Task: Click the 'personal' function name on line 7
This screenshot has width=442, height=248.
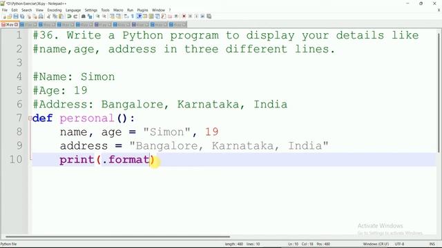Action: 87,118
